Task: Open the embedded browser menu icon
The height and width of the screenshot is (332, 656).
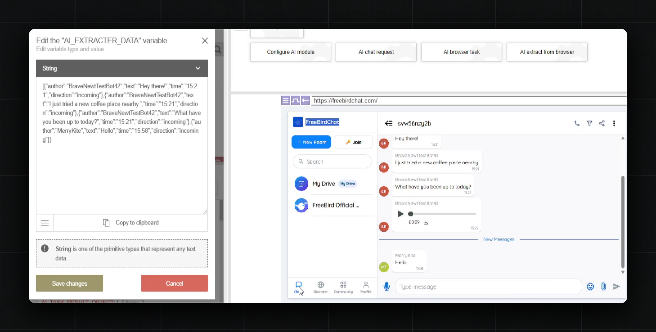Action: point(286,100)
